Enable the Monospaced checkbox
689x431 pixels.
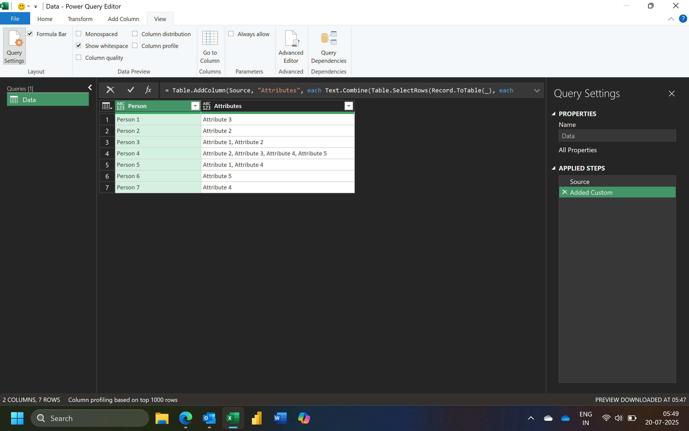(79, 34)
